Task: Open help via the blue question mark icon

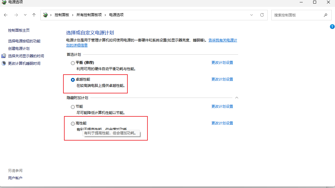Action: (332, 27)
